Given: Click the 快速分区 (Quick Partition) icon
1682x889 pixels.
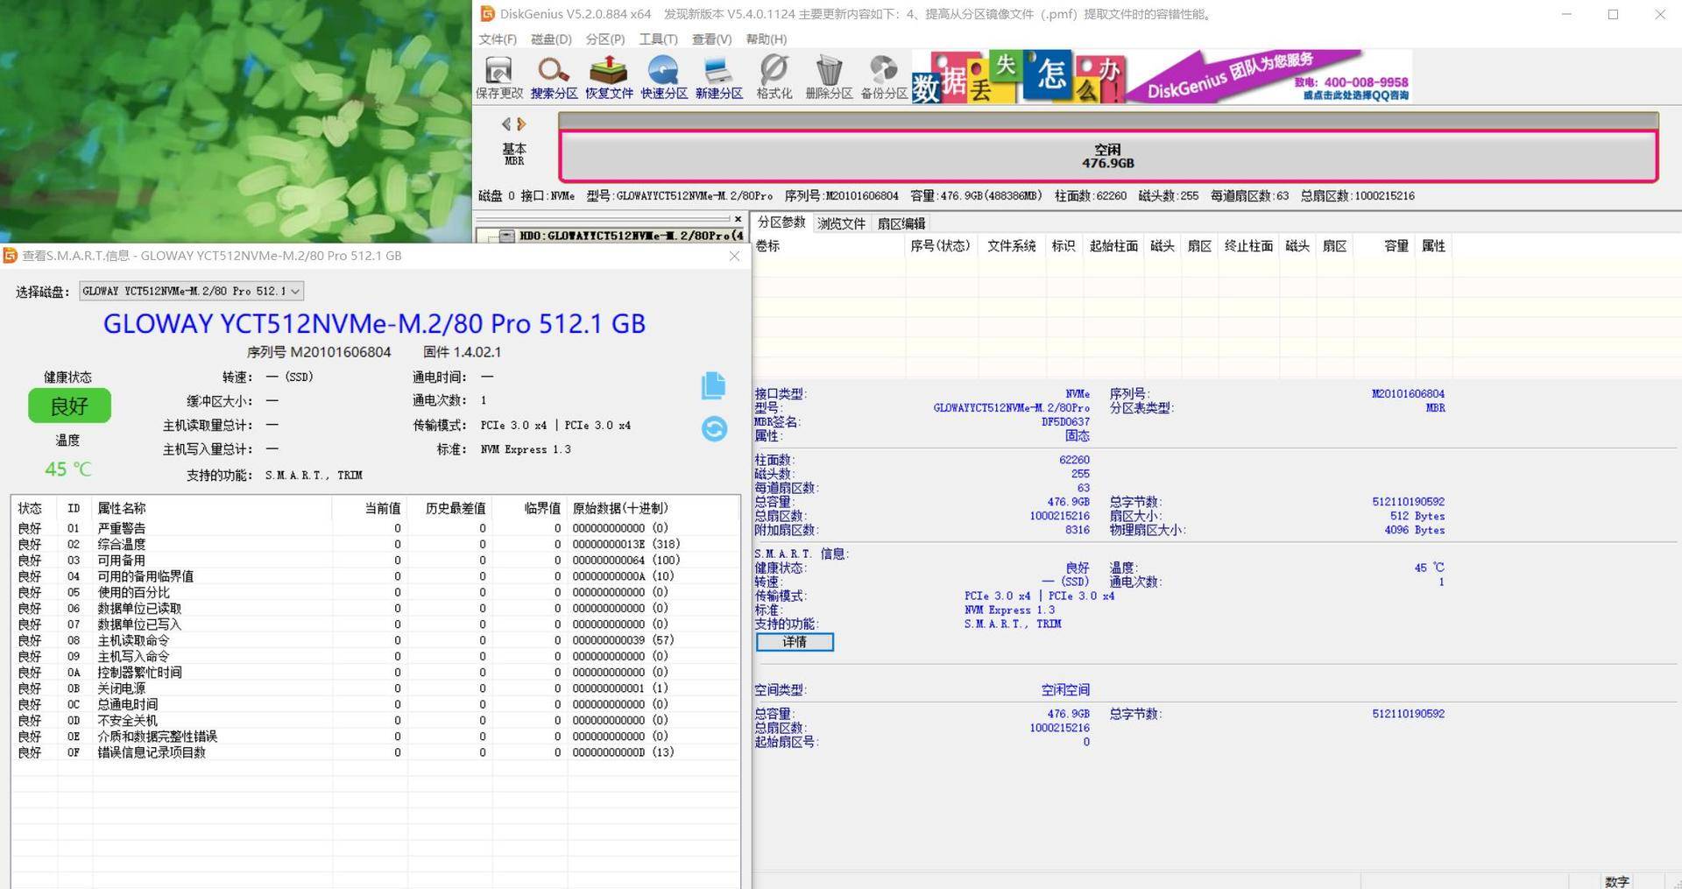Looking at the screenshot, I should click(x=664, y=75).
